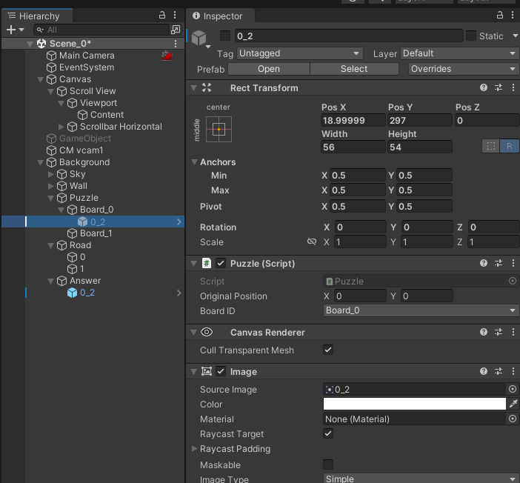Viewport: 520px width, 483px height.
Task: Toggle the Static checkbox
Action: [x=471, y=36]
